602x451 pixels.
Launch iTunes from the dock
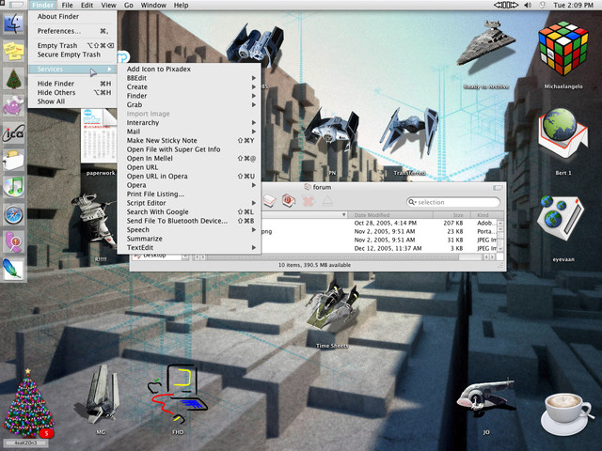click(x=14, y=187)
